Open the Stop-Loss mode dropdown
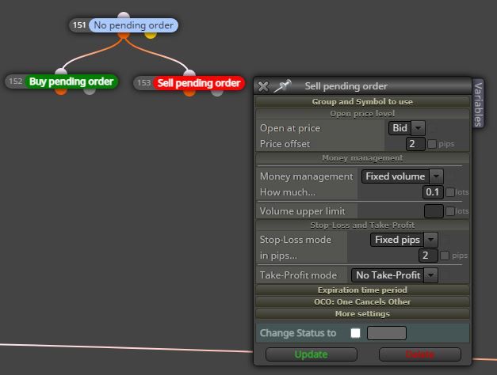The image size is (497, 375). point(404,240)
